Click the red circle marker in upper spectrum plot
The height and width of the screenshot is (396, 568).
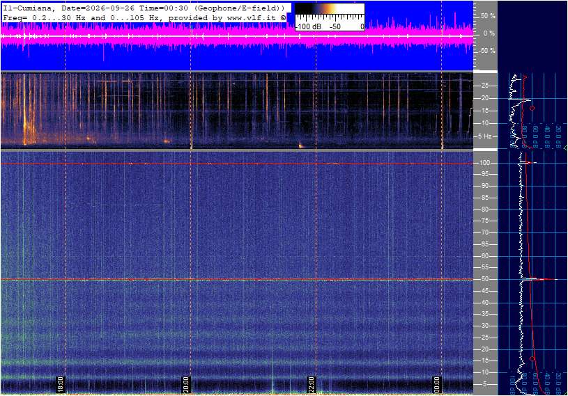click(x=532, y=108)
